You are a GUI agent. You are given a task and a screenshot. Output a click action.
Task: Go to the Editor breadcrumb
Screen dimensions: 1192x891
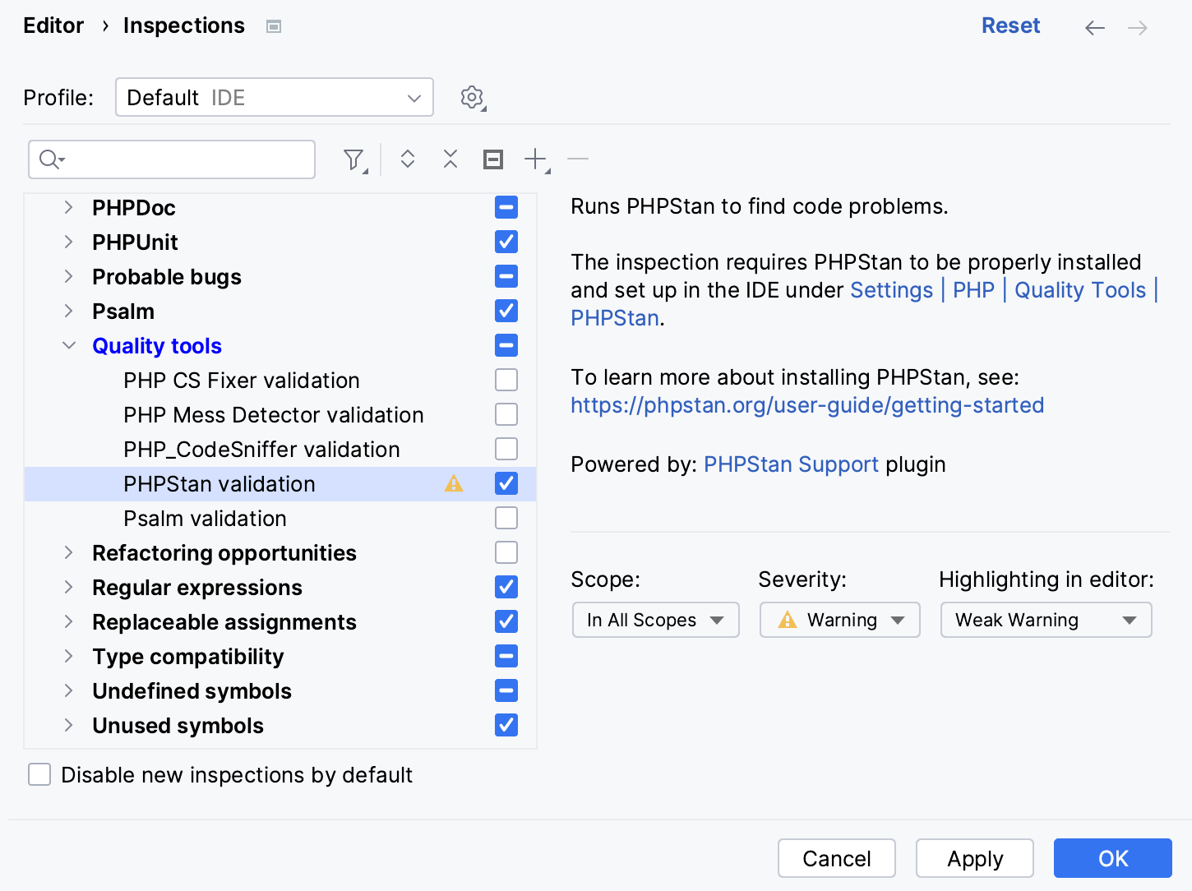pos(53,25)
